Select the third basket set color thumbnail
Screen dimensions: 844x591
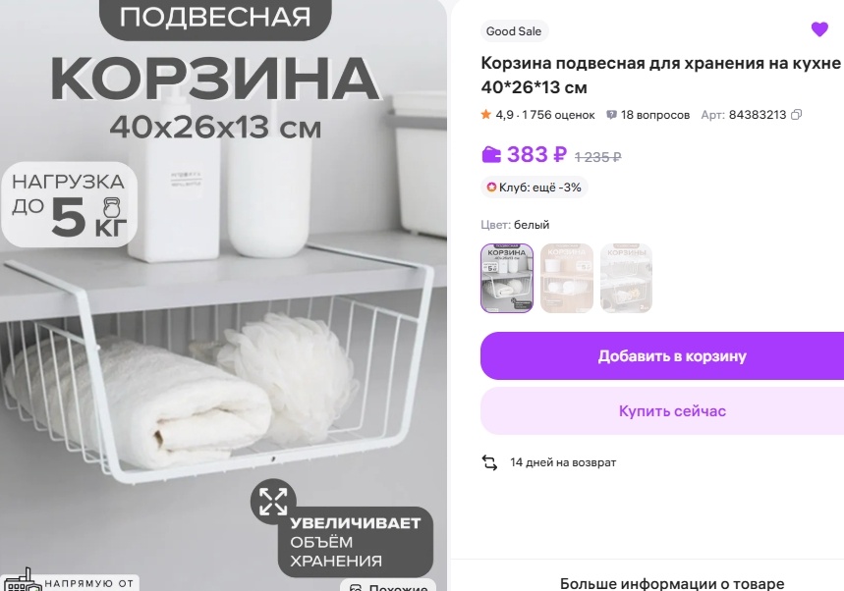pos(626,278)
